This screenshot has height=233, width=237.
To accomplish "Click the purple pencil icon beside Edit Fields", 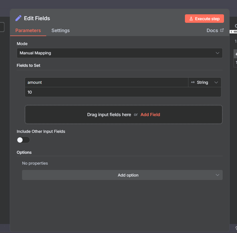I will [18, 18].
